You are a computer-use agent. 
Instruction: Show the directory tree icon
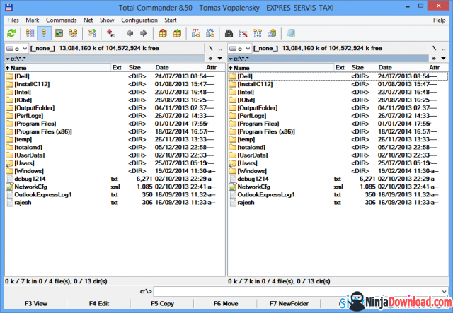(73, 33)
